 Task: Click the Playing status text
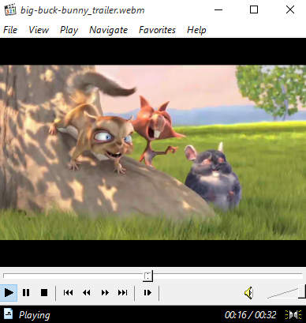pyautogui.click(x=35, y=315)
